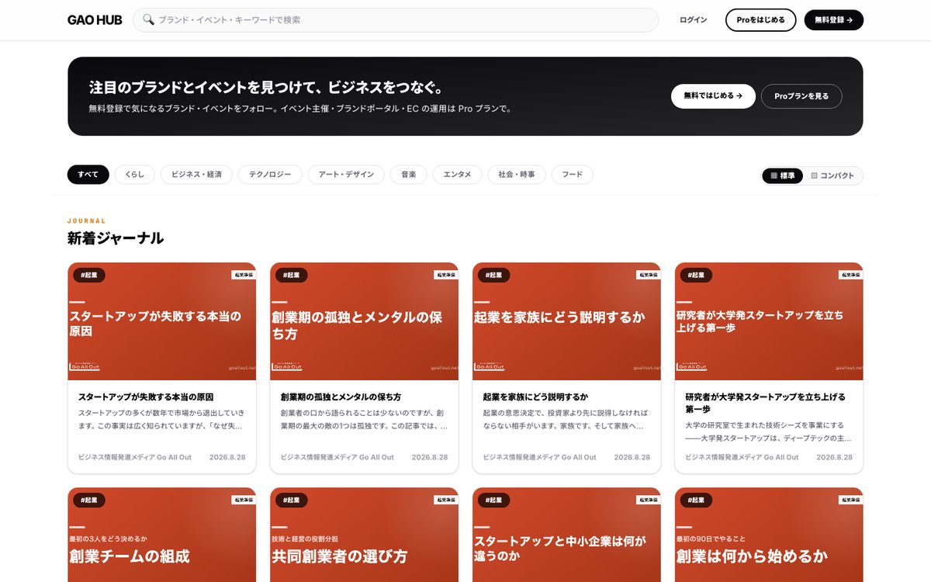931x582 pixels.
Task: Select the すべて category filter
Action: coord(88,175)
